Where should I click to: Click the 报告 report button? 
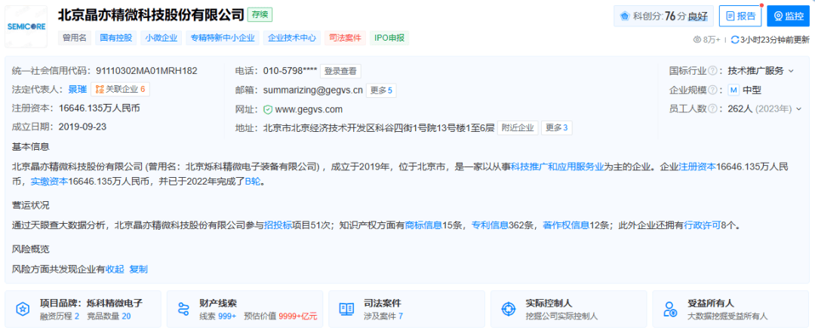click(x=740, y=16)
